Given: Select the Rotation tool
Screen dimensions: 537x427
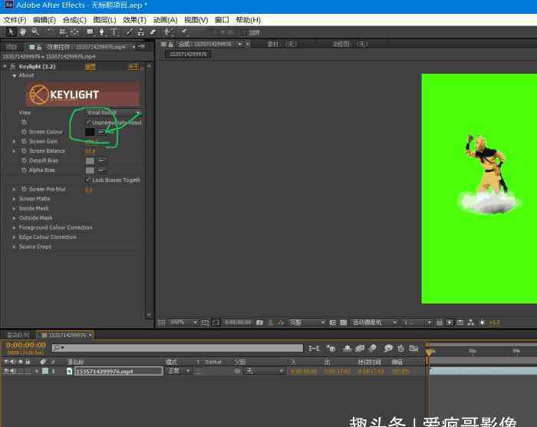Looking at the screenshot, I should (x=50, y=32).
